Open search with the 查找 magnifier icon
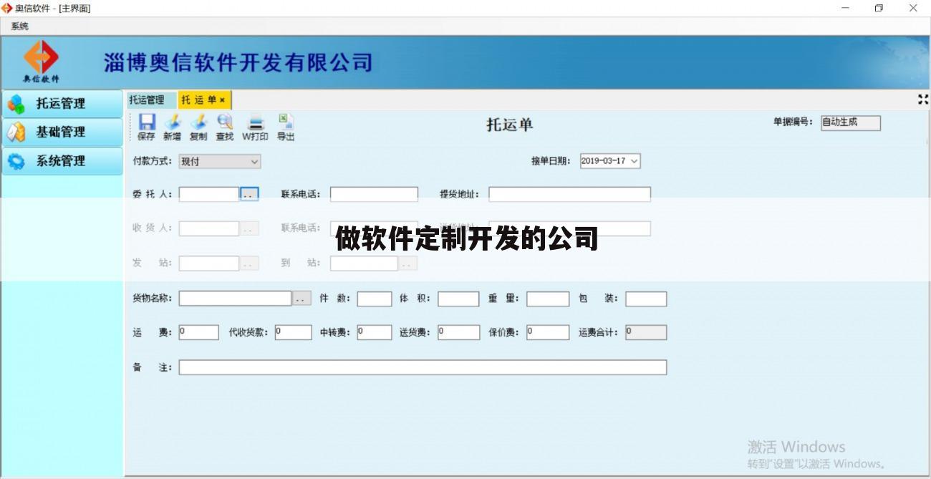This screenshot has width=931, height=479. (225, 124)
